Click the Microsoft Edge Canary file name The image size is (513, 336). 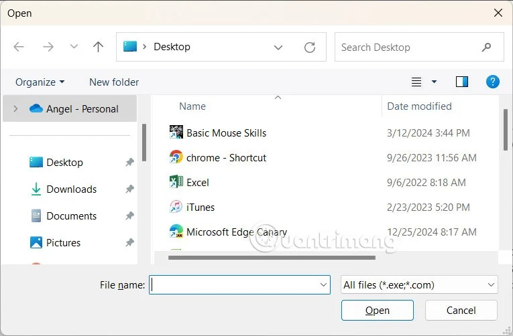coord(237,232)
